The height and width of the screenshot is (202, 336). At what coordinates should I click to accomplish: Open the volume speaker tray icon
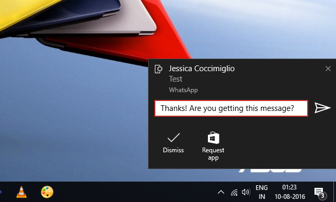pyautogui.click(x=246, y=192)
